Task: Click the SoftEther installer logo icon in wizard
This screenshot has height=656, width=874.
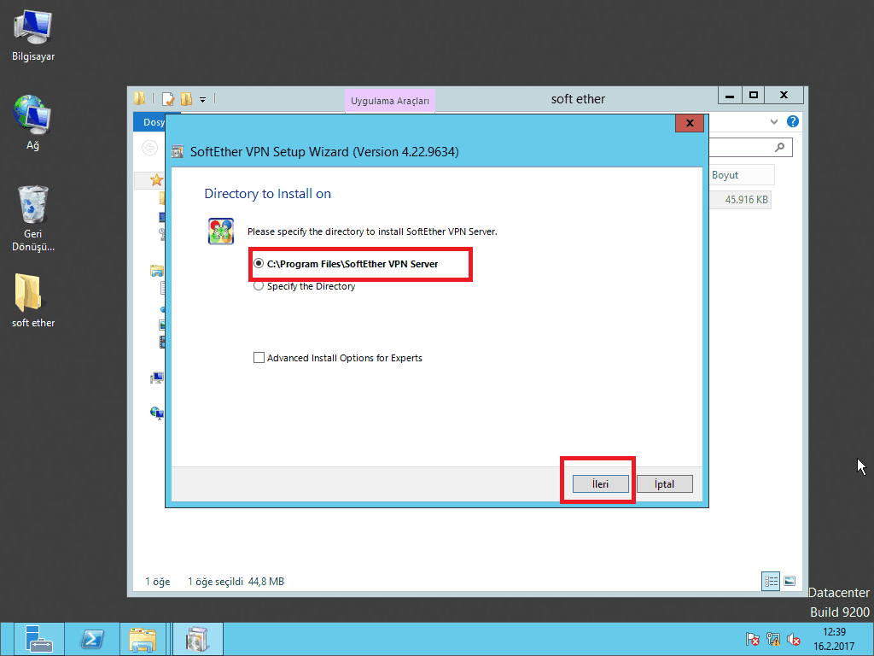Action: 221,231
